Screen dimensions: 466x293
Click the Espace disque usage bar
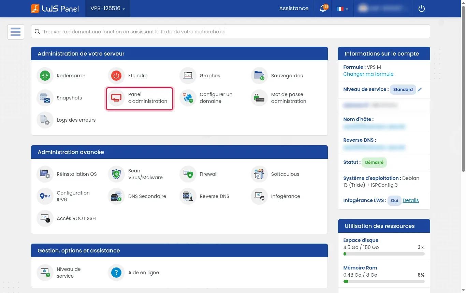pos(384,254)
